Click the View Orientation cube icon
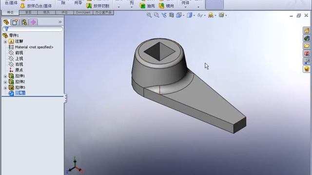 point(179,15)
